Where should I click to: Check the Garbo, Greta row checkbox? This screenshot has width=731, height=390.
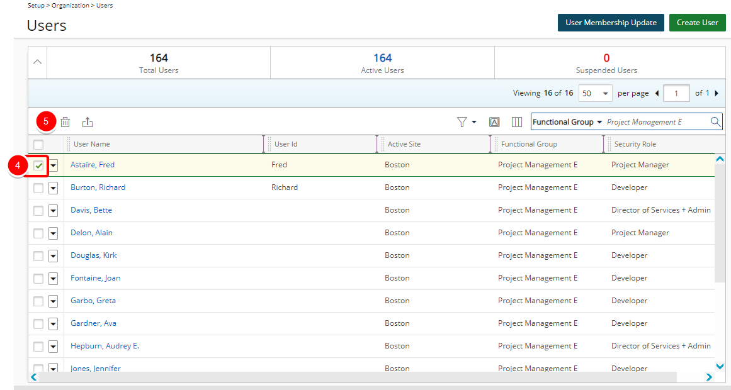coord(38,301)
